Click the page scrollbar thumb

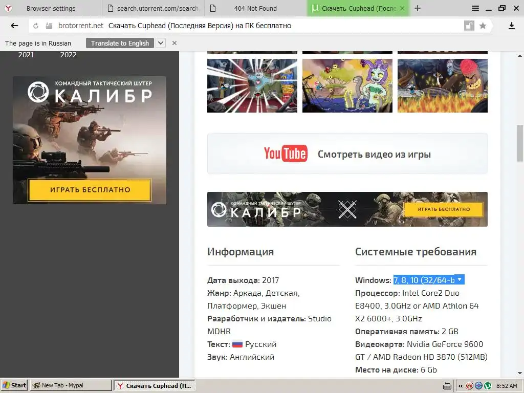point(520,143)
